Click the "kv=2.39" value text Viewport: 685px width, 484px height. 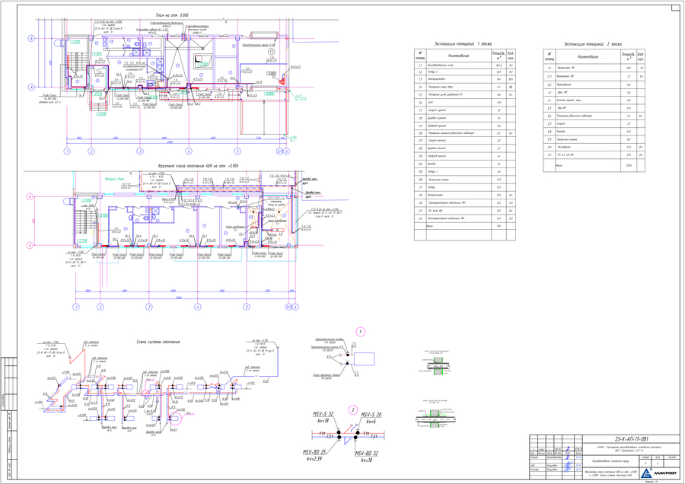[x=314, y=459]
